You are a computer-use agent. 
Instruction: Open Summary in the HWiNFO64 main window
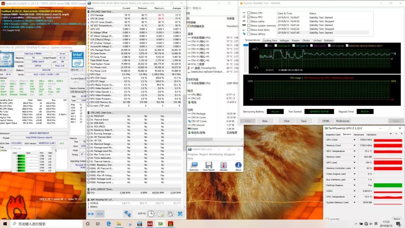[194, 166]
